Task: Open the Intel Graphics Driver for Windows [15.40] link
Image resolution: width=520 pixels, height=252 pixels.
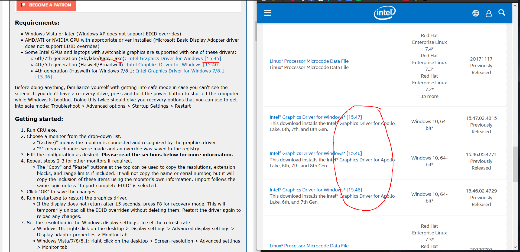Action: coord(173,65)
